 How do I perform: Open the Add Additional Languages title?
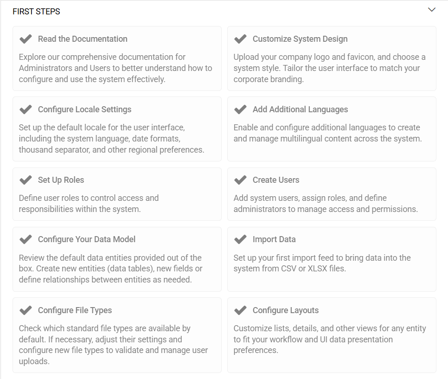click(x=300, y=109)
